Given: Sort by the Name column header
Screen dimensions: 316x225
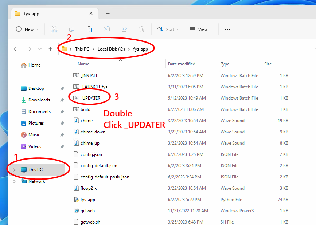Looking at the screenshot, I should (83, 64).
